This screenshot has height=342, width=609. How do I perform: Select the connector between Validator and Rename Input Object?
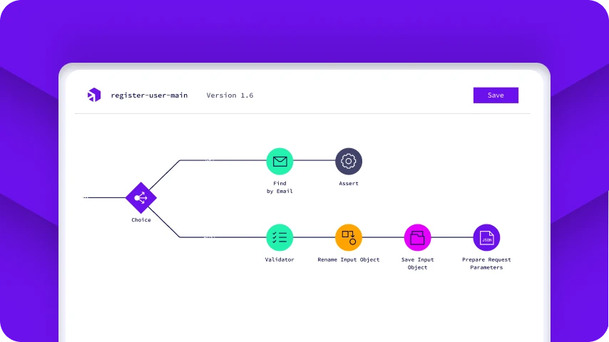[x=314, y=237]
